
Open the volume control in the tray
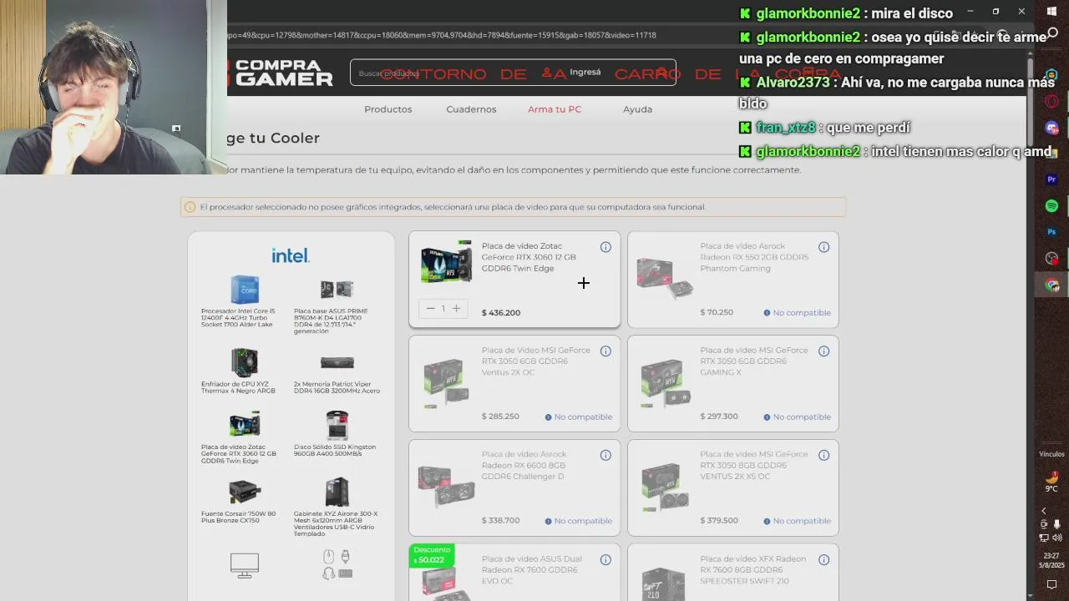[x=1057, y=538]
